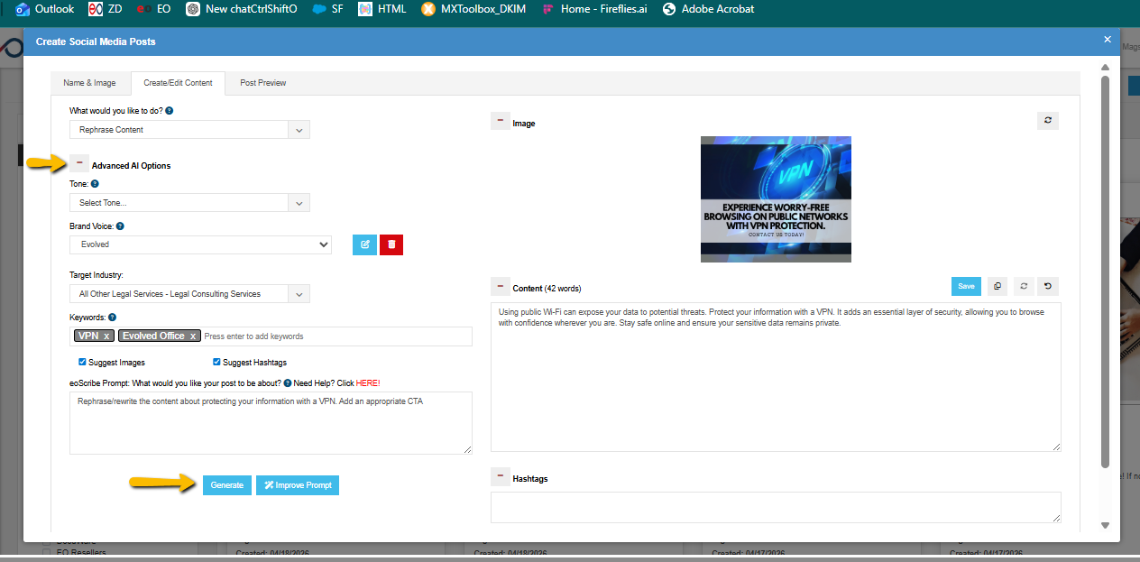Open the Outlook bookmark
The width and height of the screenshot is (1140, 562).
44,9
